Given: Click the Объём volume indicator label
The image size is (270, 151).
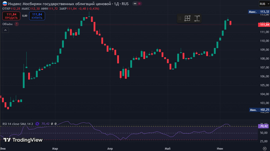Looking at the screenshot, I should pos(7,24).
